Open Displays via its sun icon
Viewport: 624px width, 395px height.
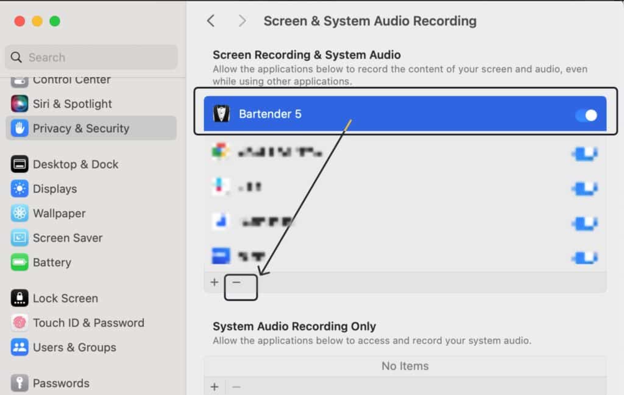pyautogui.click(x=19, y=189)
